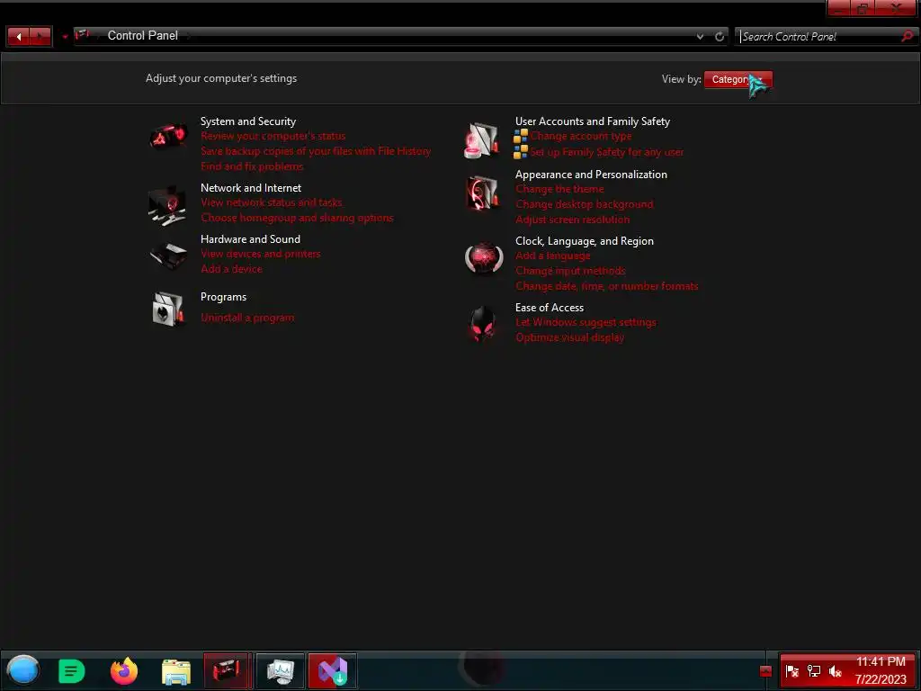Click Uninstall a program

click(x=247, y=318)
